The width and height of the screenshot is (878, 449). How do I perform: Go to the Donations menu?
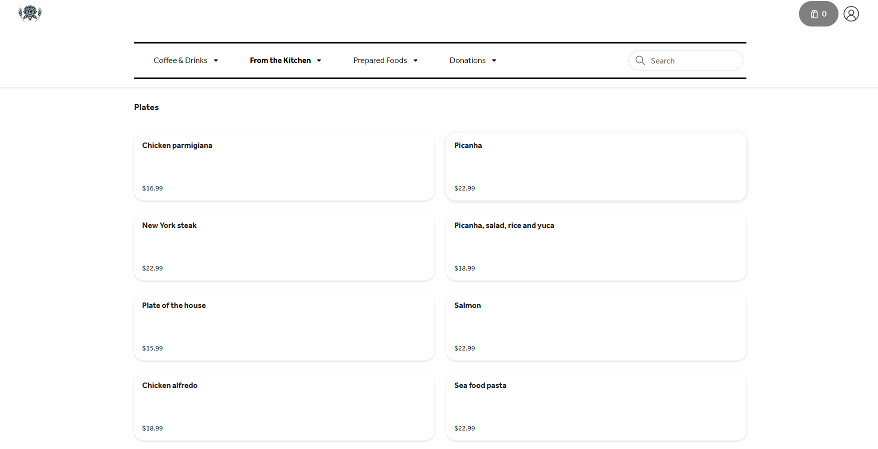click(467, 60)
